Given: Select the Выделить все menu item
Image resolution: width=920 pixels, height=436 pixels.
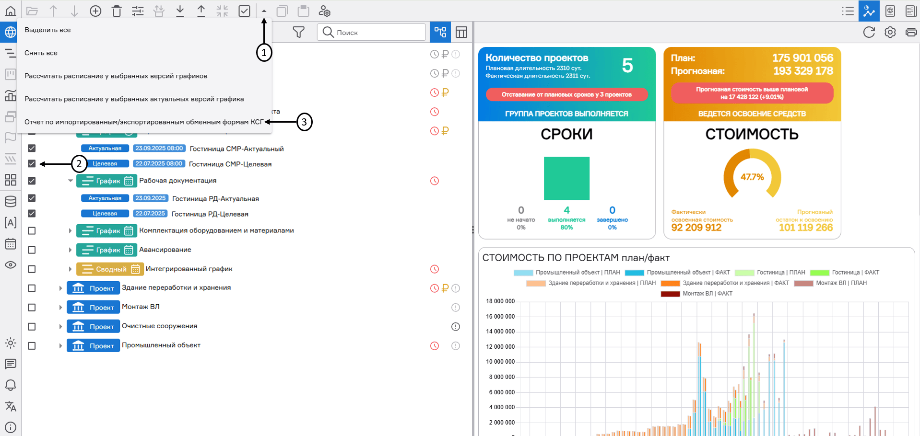Looking at the screenshot, I should coord(47,30).
